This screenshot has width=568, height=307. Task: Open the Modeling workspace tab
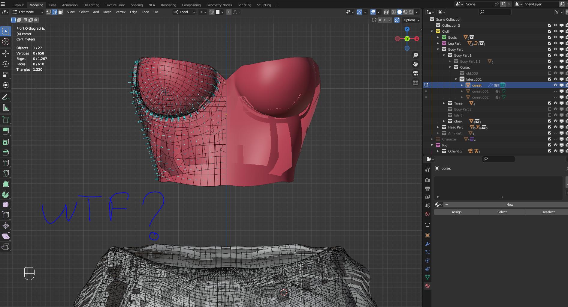pos(36,5)
